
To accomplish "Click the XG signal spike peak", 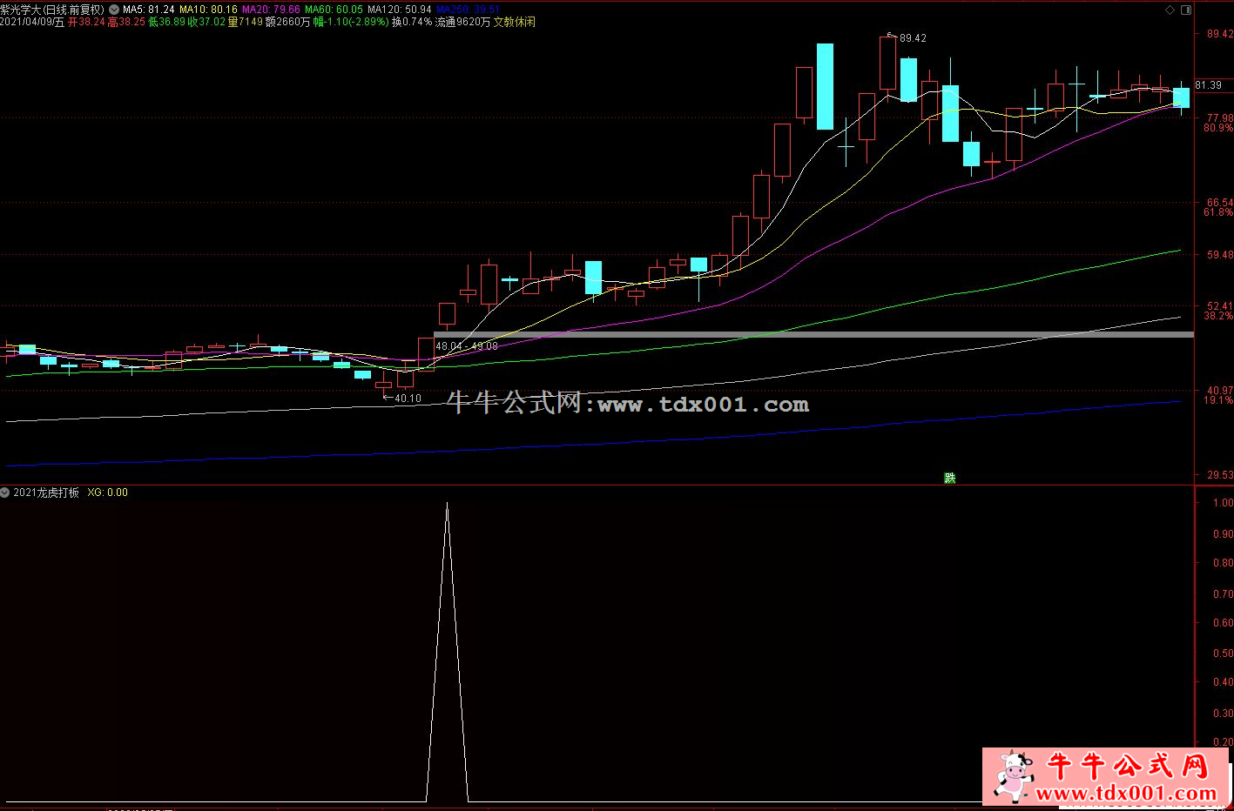I will [447, 504].
